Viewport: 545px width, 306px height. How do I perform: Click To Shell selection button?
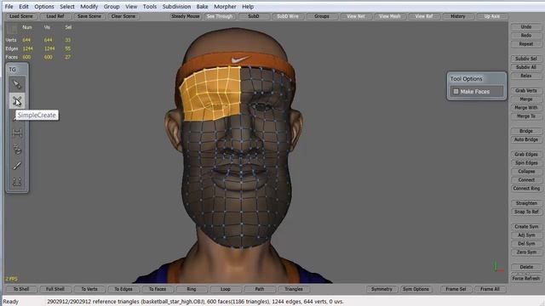(x=21, y=289)
